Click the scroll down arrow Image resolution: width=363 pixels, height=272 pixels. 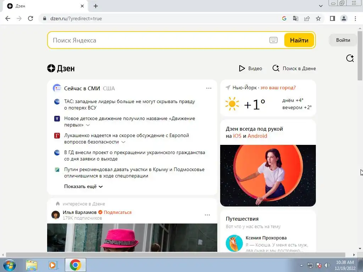[360, 249]
